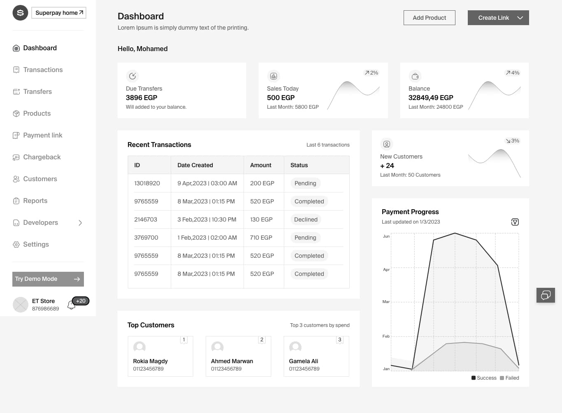Click the Declined status badge
Viewport: 562px width, 413px height.
point(306,219)
